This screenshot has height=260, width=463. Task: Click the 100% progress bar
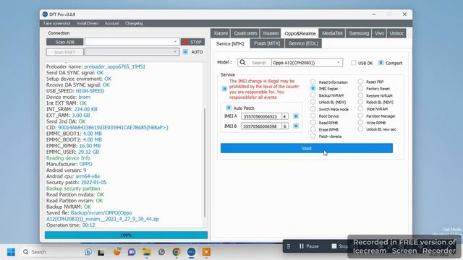(126, 235)
